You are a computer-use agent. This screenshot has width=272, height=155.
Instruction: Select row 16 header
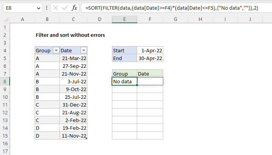[5, 144]
